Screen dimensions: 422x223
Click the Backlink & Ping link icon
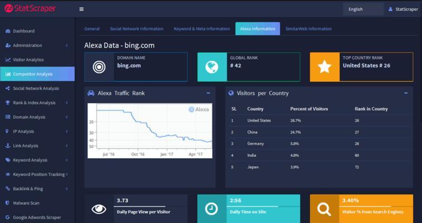pyautogui.click(x=8, y=188)
